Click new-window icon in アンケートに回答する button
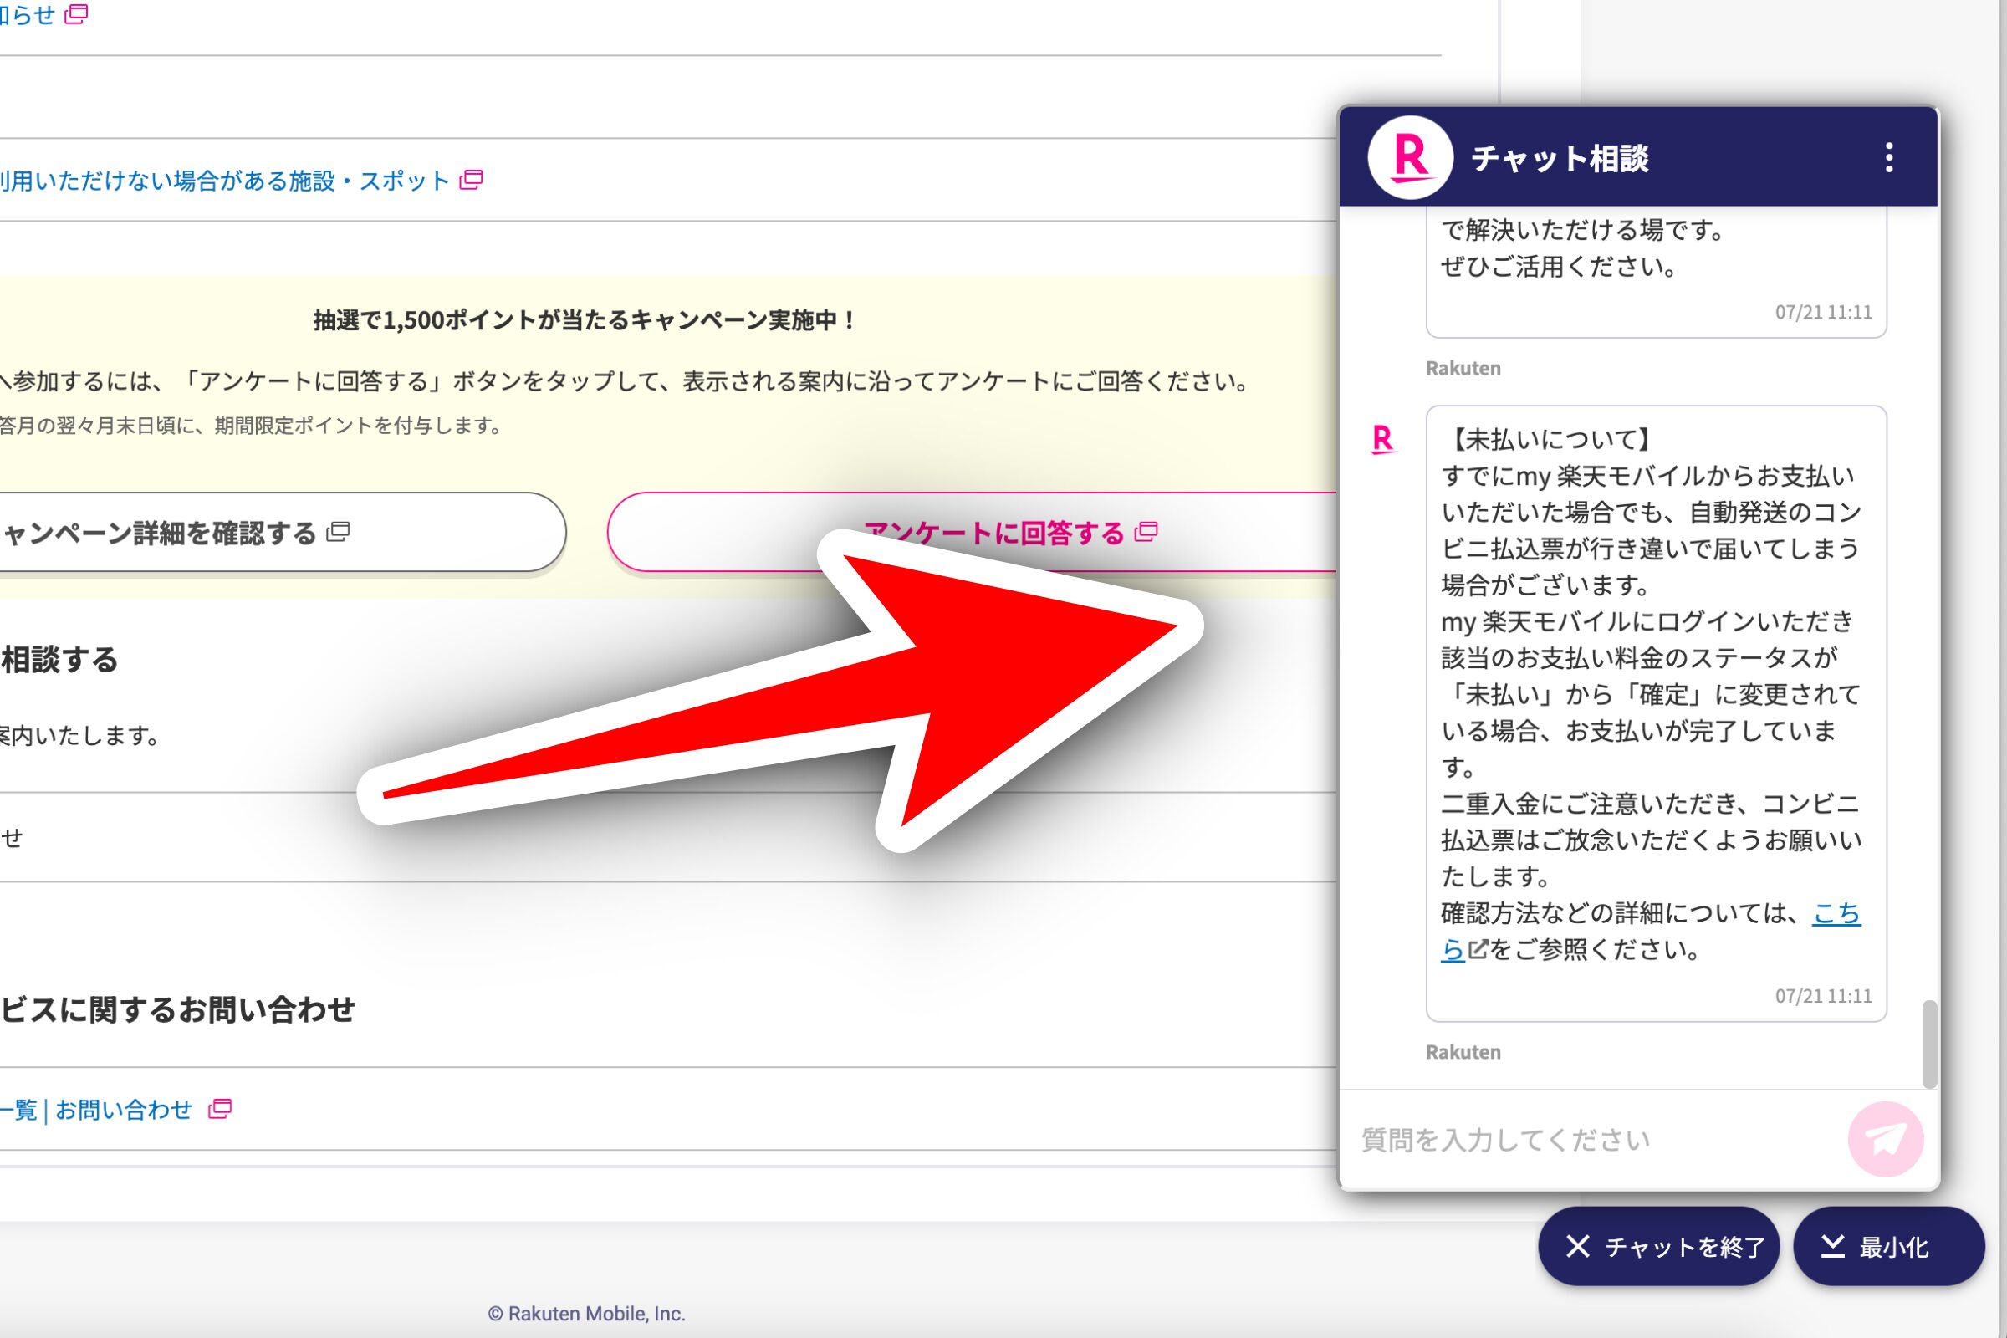2007x1338 pixels. (x=1146, y=532)
